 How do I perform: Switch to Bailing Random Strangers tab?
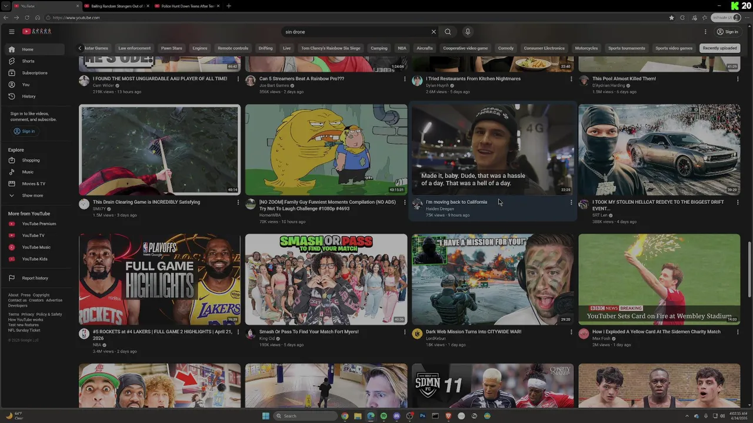pos(116,6)
